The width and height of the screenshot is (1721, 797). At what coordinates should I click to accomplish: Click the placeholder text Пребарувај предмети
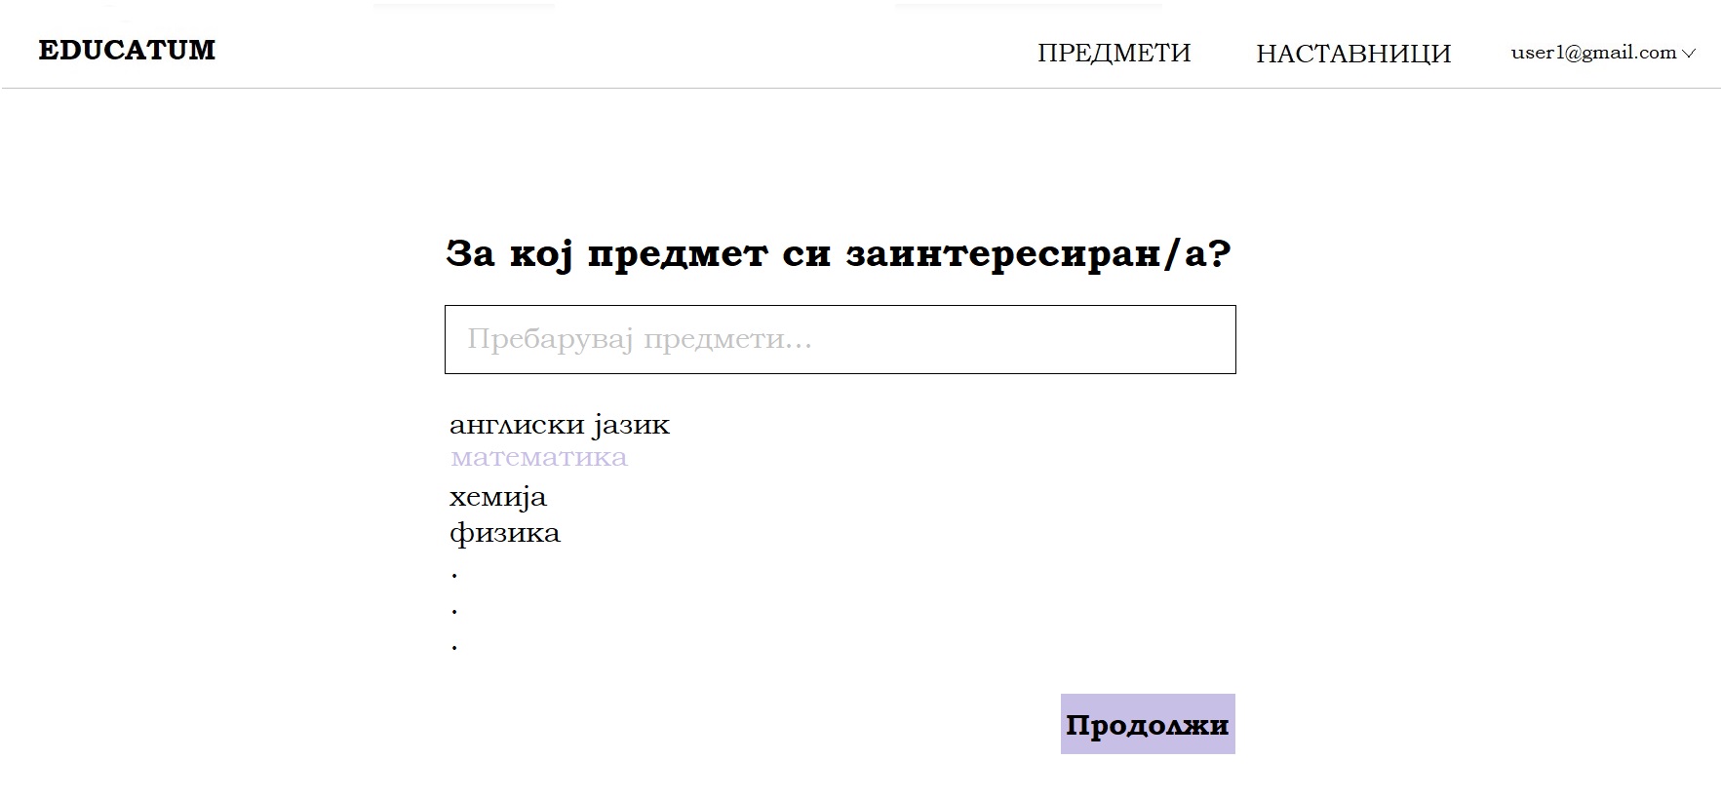tap(639, 339)
